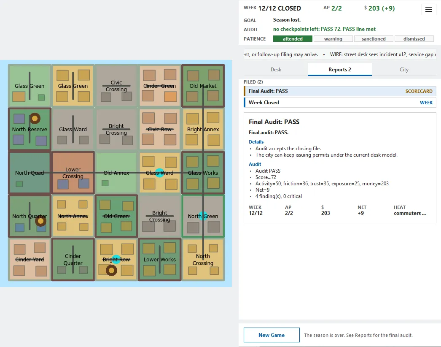Image resolution: width=441 pixels, height=347 pixels.
Task: Start a New Game
Action: [x=272, y=335]
